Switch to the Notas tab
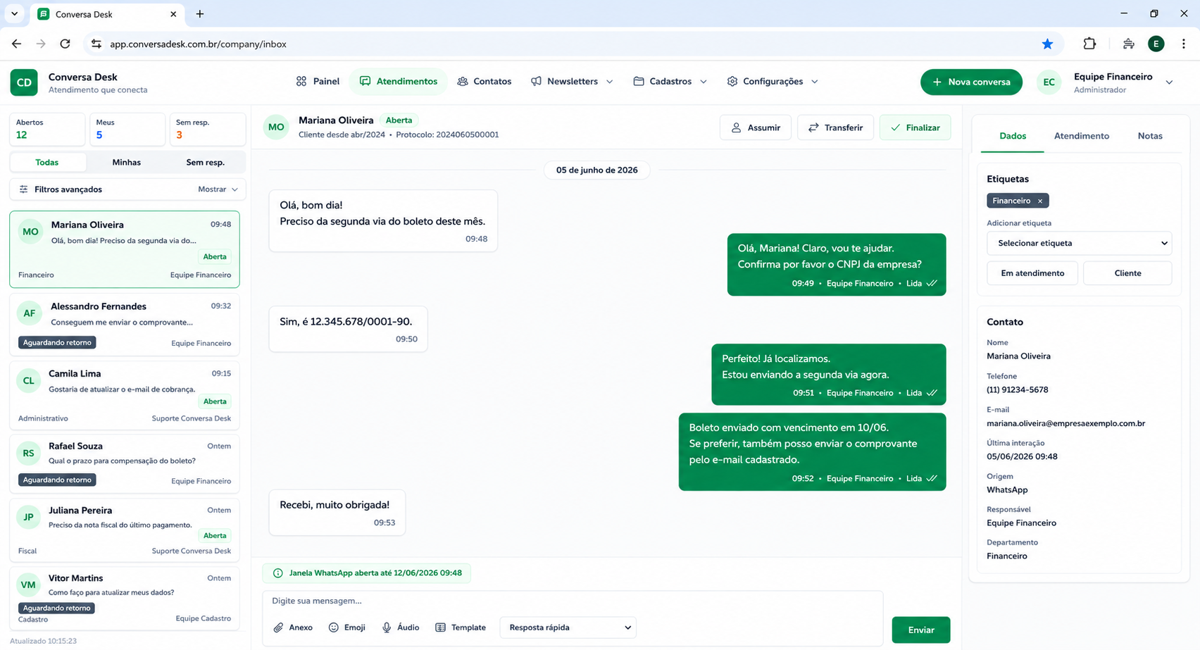Image resolution: width=1200 pixels, height=650 pixels. [1150, 136]
